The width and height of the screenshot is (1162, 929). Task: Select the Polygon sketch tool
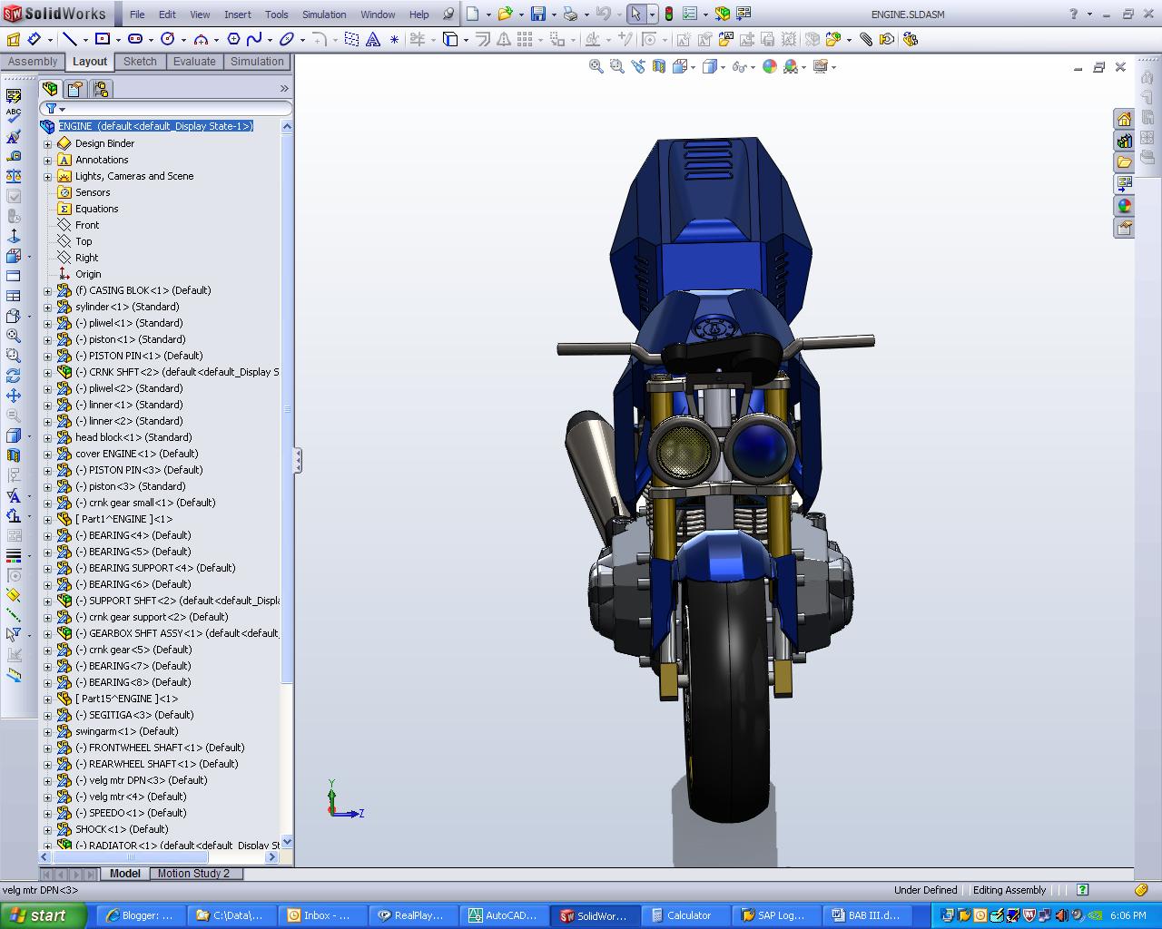pyautogui.click(x=231, y=39)
